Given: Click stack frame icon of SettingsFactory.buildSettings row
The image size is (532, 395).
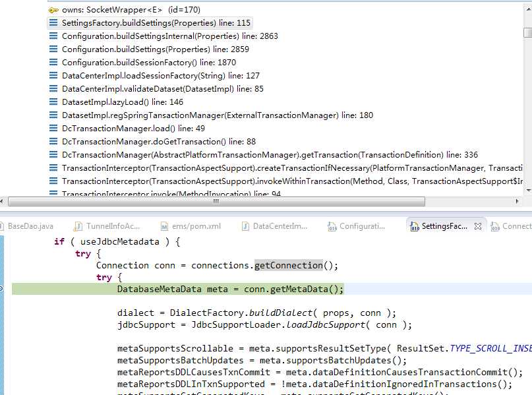Looking at the screenshot, I should coord(53,22).
